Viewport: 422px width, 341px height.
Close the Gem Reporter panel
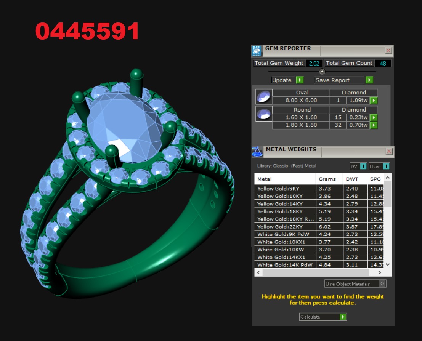(388, 51)
